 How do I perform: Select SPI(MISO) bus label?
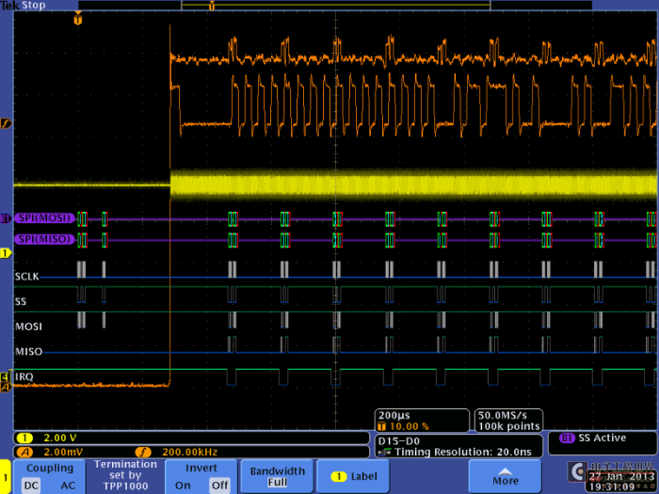(44, 239)
